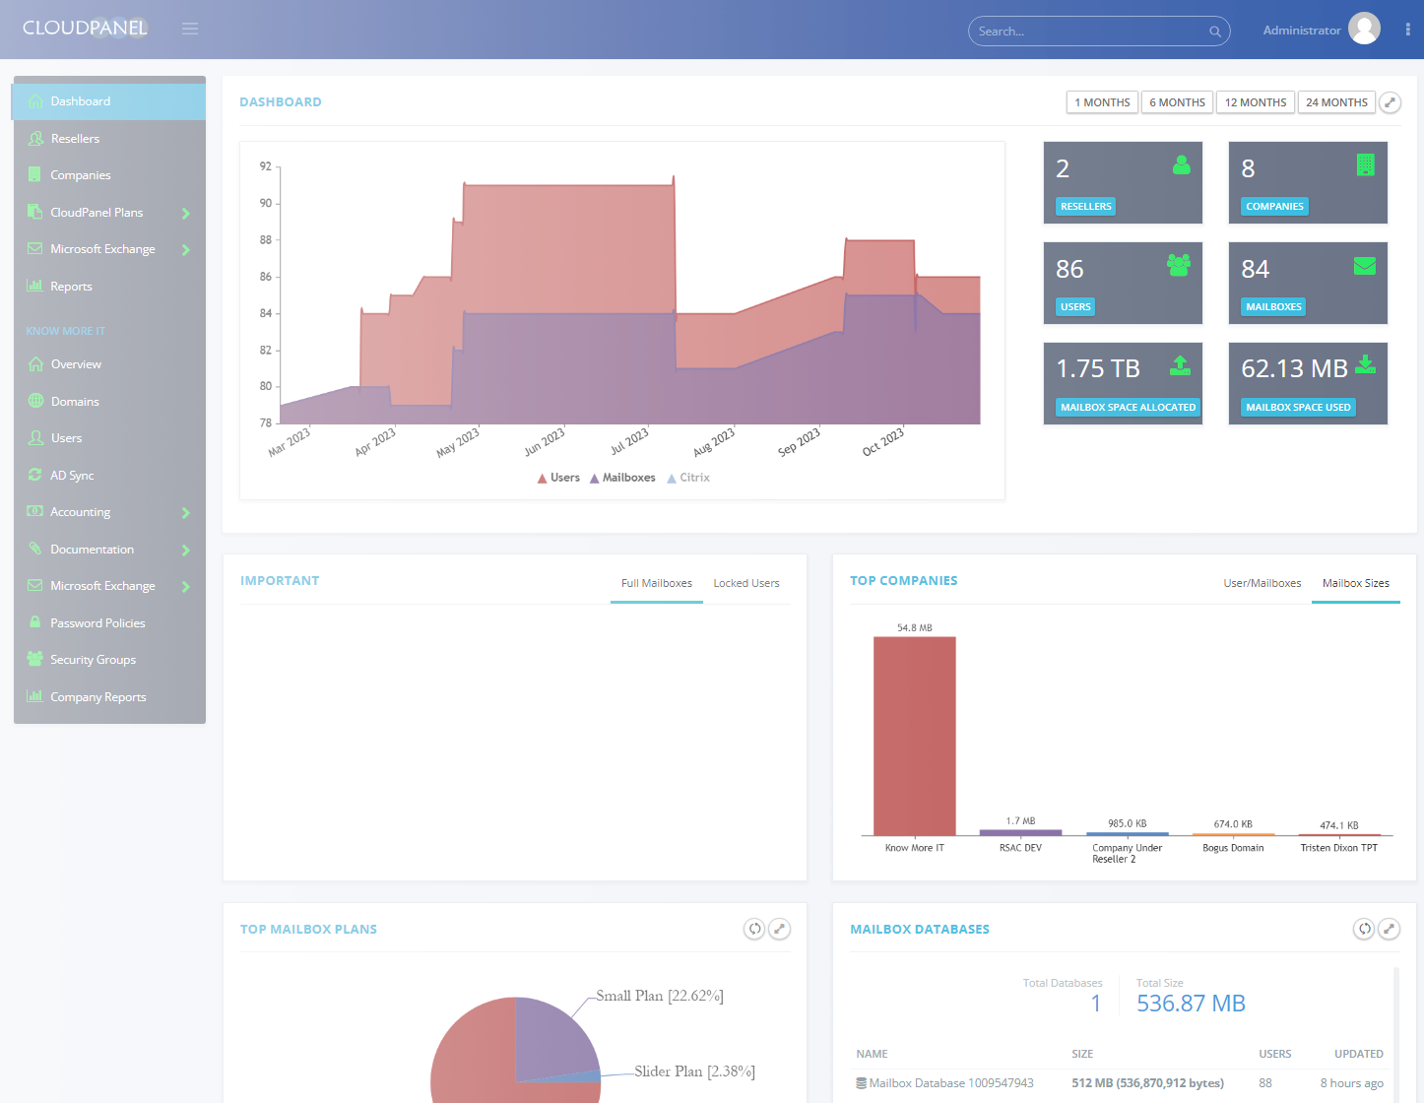Click the Resellers label on stat card
The image size is (1424, 1103).
coord(1086,206)
